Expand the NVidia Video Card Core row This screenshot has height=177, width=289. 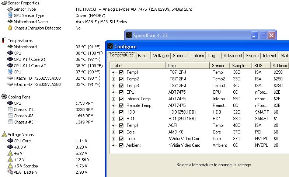point(114,139)
